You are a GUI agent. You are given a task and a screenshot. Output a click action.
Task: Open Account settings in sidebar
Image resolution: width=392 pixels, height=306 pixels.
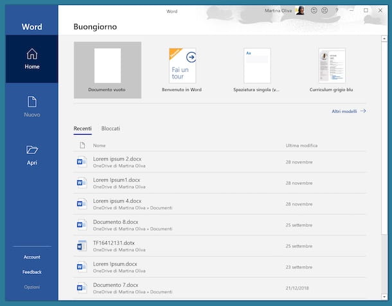tap(31, 257)
